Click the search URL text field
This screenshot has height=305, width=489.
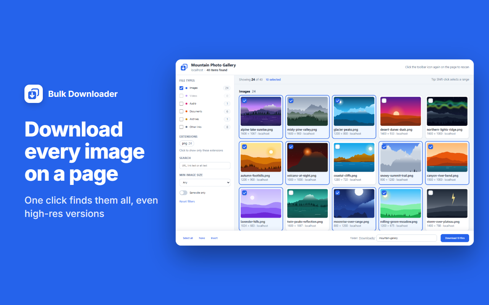(x=205, y=165)
